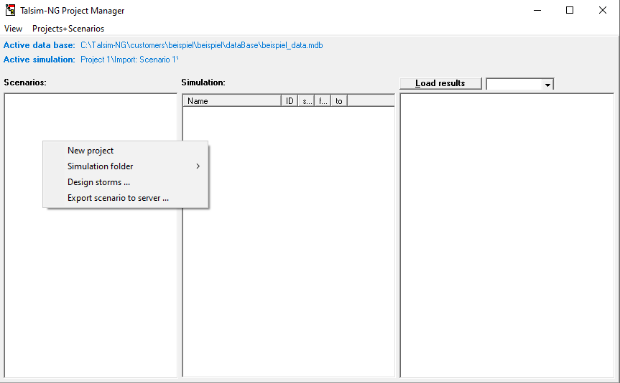Click the active data base file path

click(201, 45)
